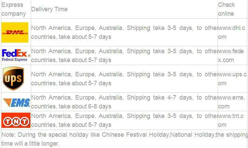The image size is (248, 148).
Task: Click the holiday shipping note text
Action: [125, 139]
